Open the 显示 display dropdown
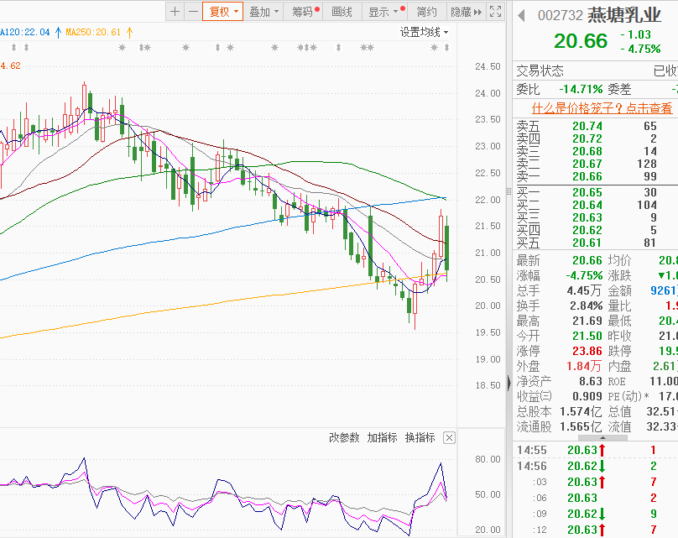 pos(384,12)
